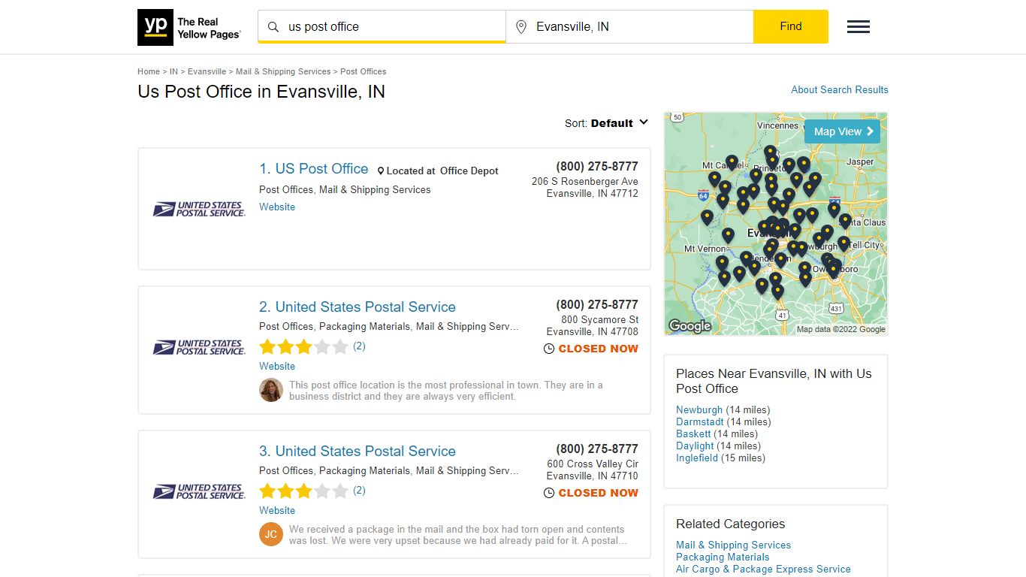Open Mail & Shipping Services breadcrumb
Viewport: 1026px width, 577px height.
(283, 71)
